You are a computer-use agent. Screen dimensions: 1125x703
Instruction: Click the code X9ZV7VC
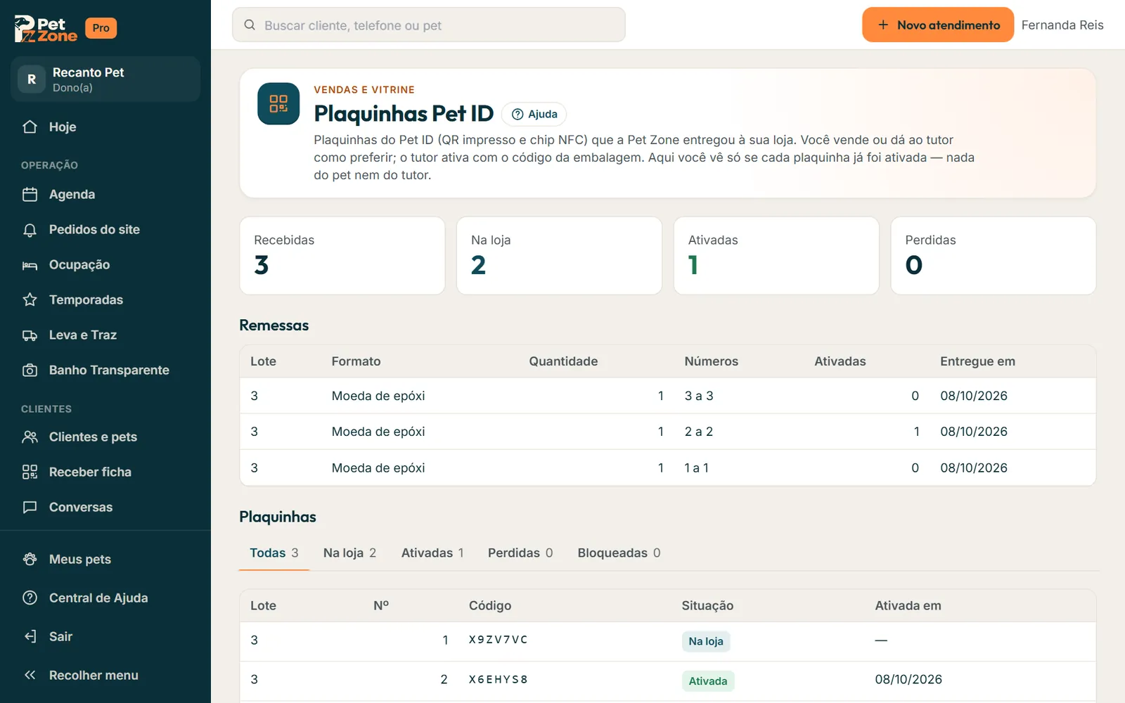coord(499,640)
